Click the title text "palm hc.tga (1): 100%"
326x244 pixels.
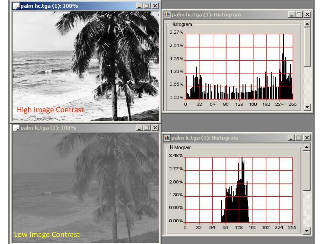[x=49, y=6]
